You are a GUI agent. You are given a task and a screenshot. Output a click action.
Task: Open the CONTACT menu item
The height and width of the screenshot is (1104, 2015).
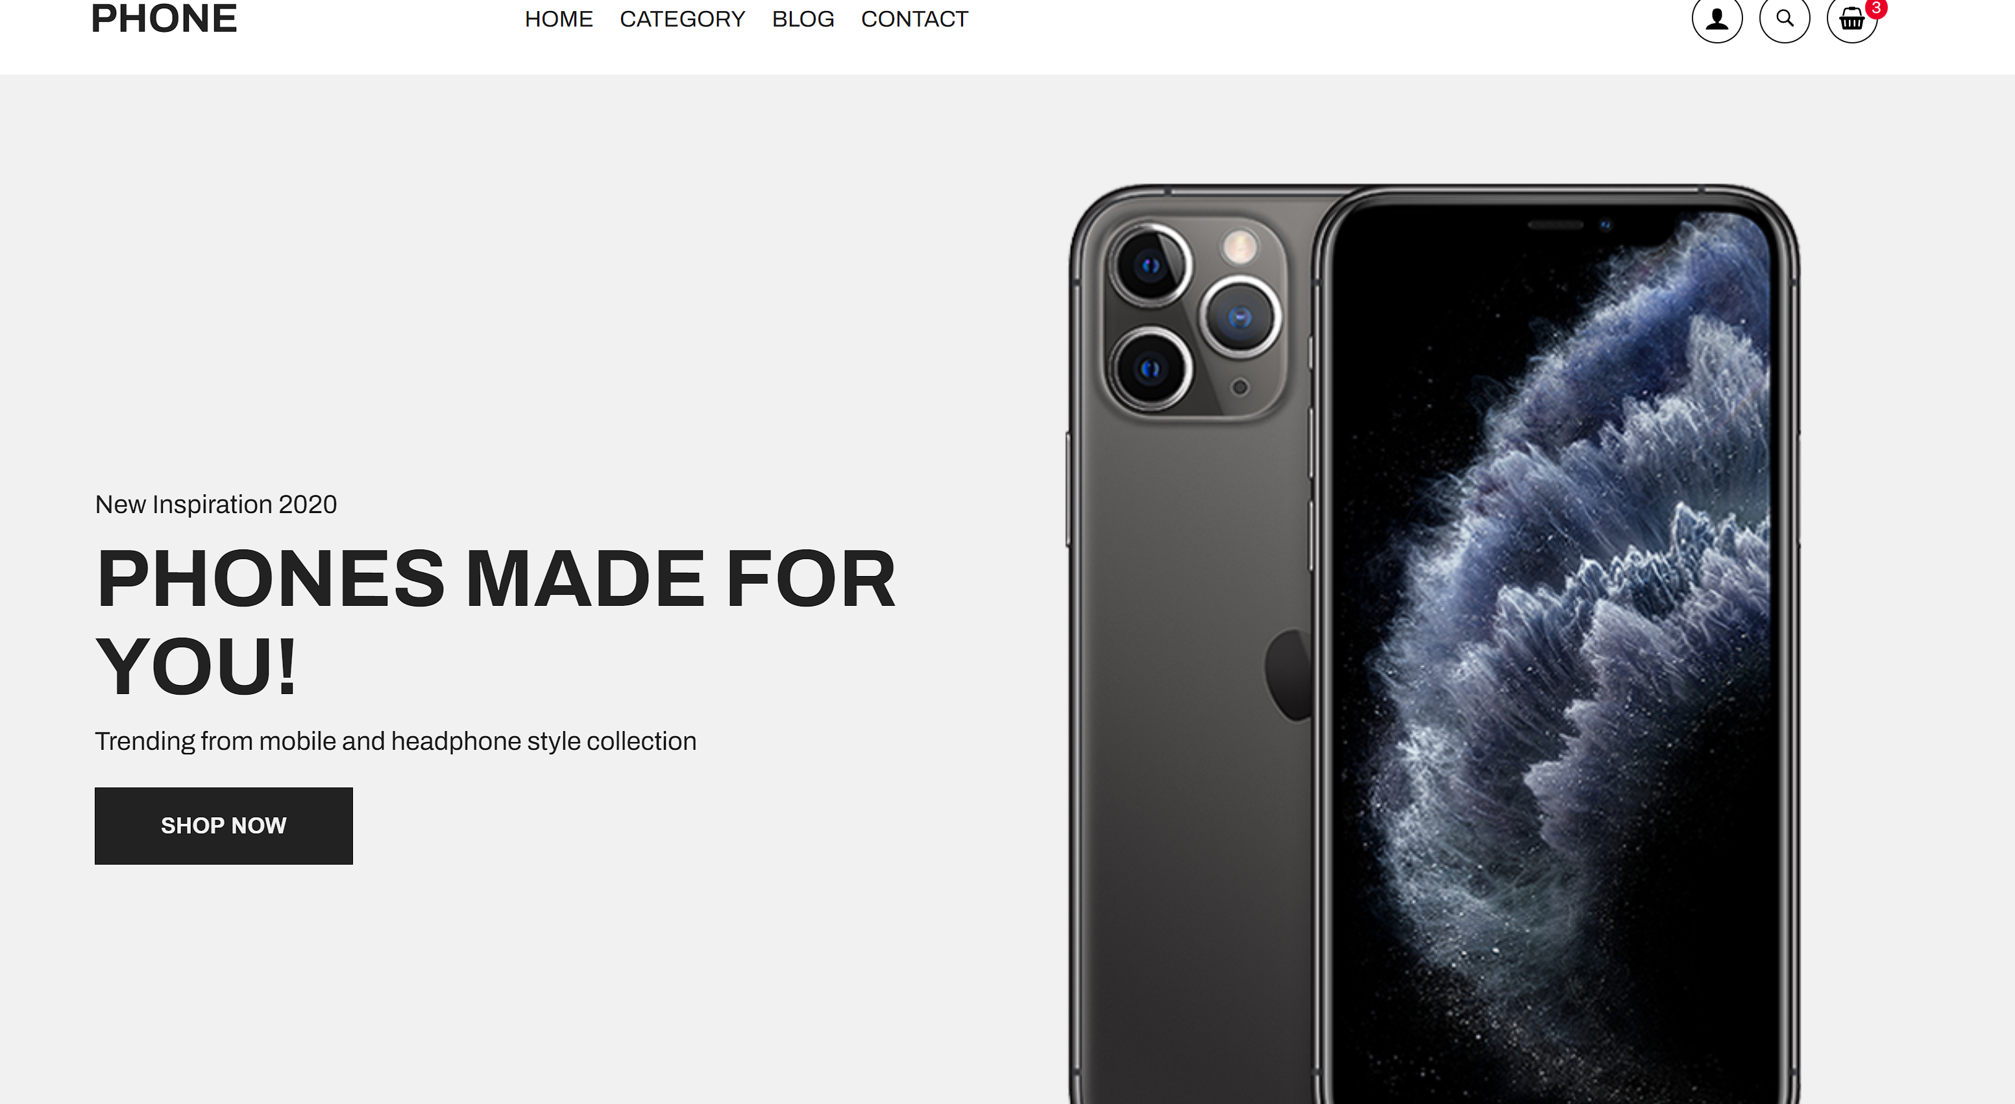pos(914,19)
